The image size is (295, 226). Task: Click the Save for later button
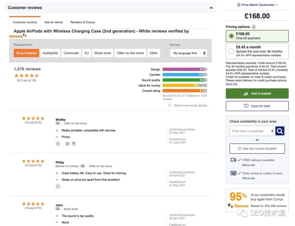(257, 106)
